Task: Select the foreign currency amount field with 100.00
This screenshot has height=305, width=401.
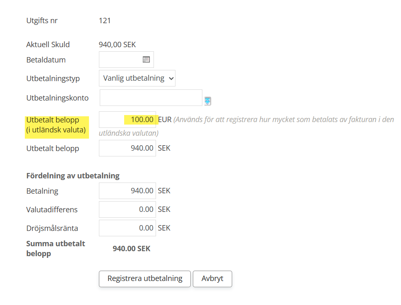Action: point(127,120)
